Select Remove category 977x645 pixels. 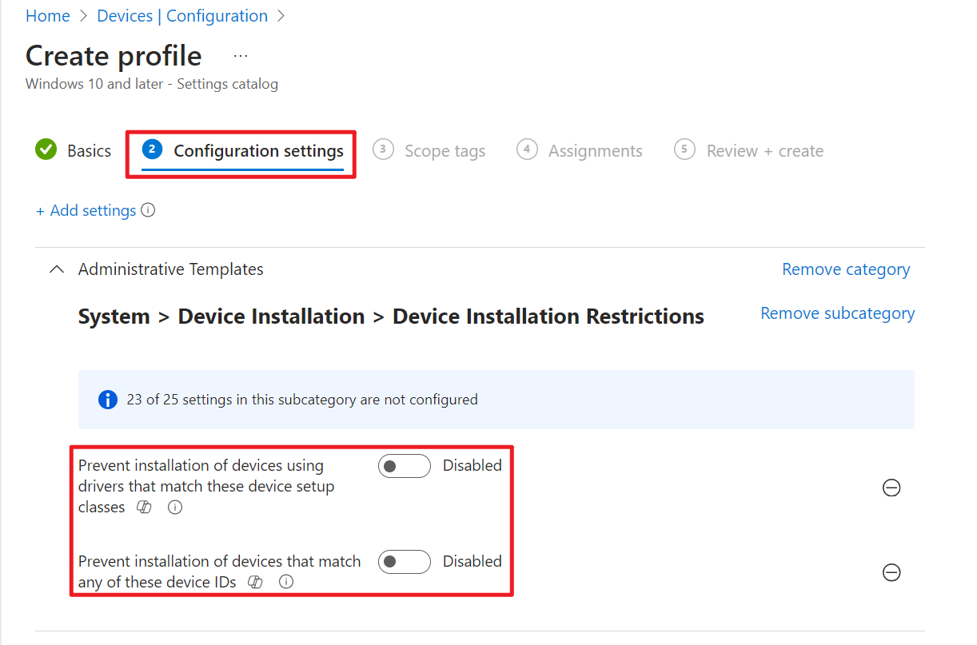tap(846, 269)
